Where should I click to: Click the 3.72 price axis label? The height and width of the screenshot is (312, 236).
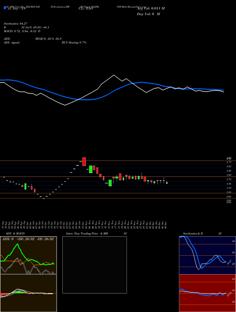pos(229,180)
